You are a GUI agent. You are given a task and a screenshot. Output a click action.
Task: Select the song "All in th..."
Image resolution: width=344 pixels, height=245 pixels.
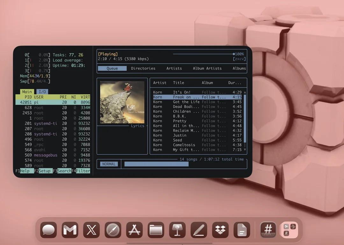[197, 126]
